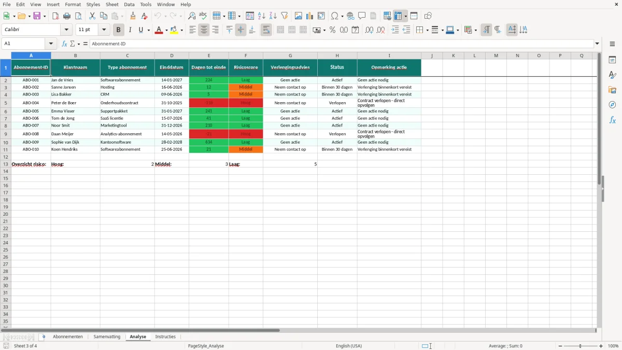Click the yellow Background Color swatch
This screenshot has width=622, height=350.
point(174,30)
